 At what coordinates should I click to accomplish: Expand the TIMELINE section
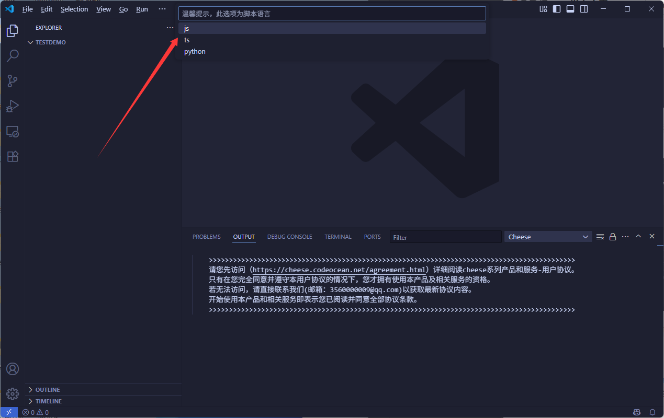103,401
